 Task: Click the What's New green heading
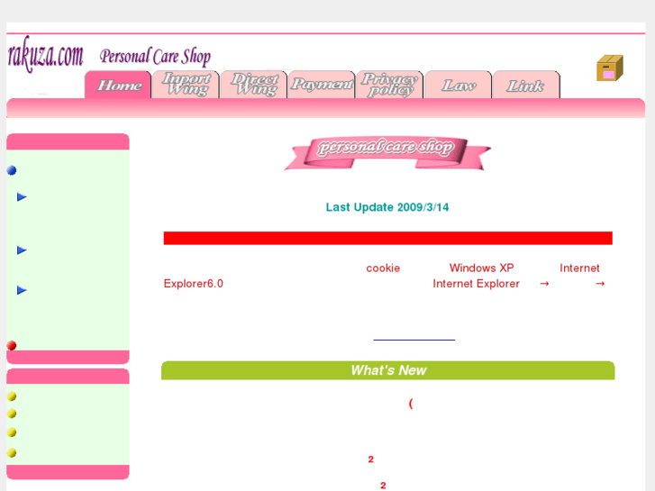coord(388,370)
